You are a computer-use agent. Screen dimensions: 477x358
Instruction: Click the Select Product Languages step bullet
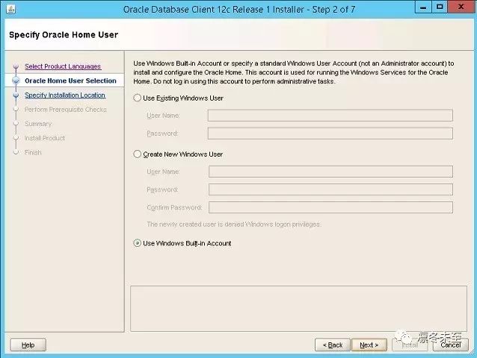point(16,66)
